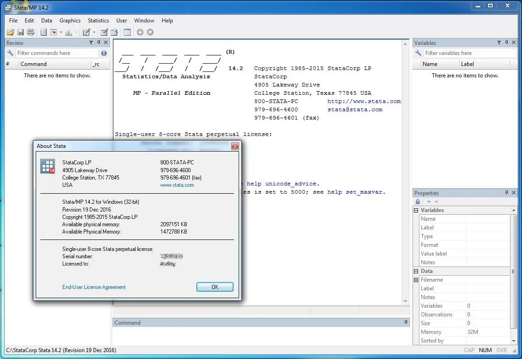Screen dimensions: 522x359
Task: Close the Properties panel
Action: [514, 193]
